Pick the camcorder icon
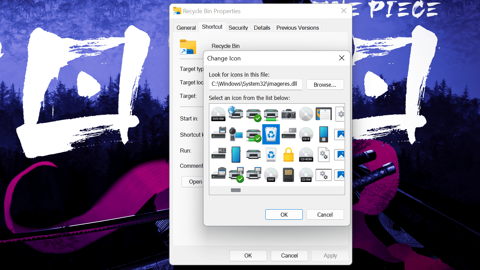 [236, 134]
